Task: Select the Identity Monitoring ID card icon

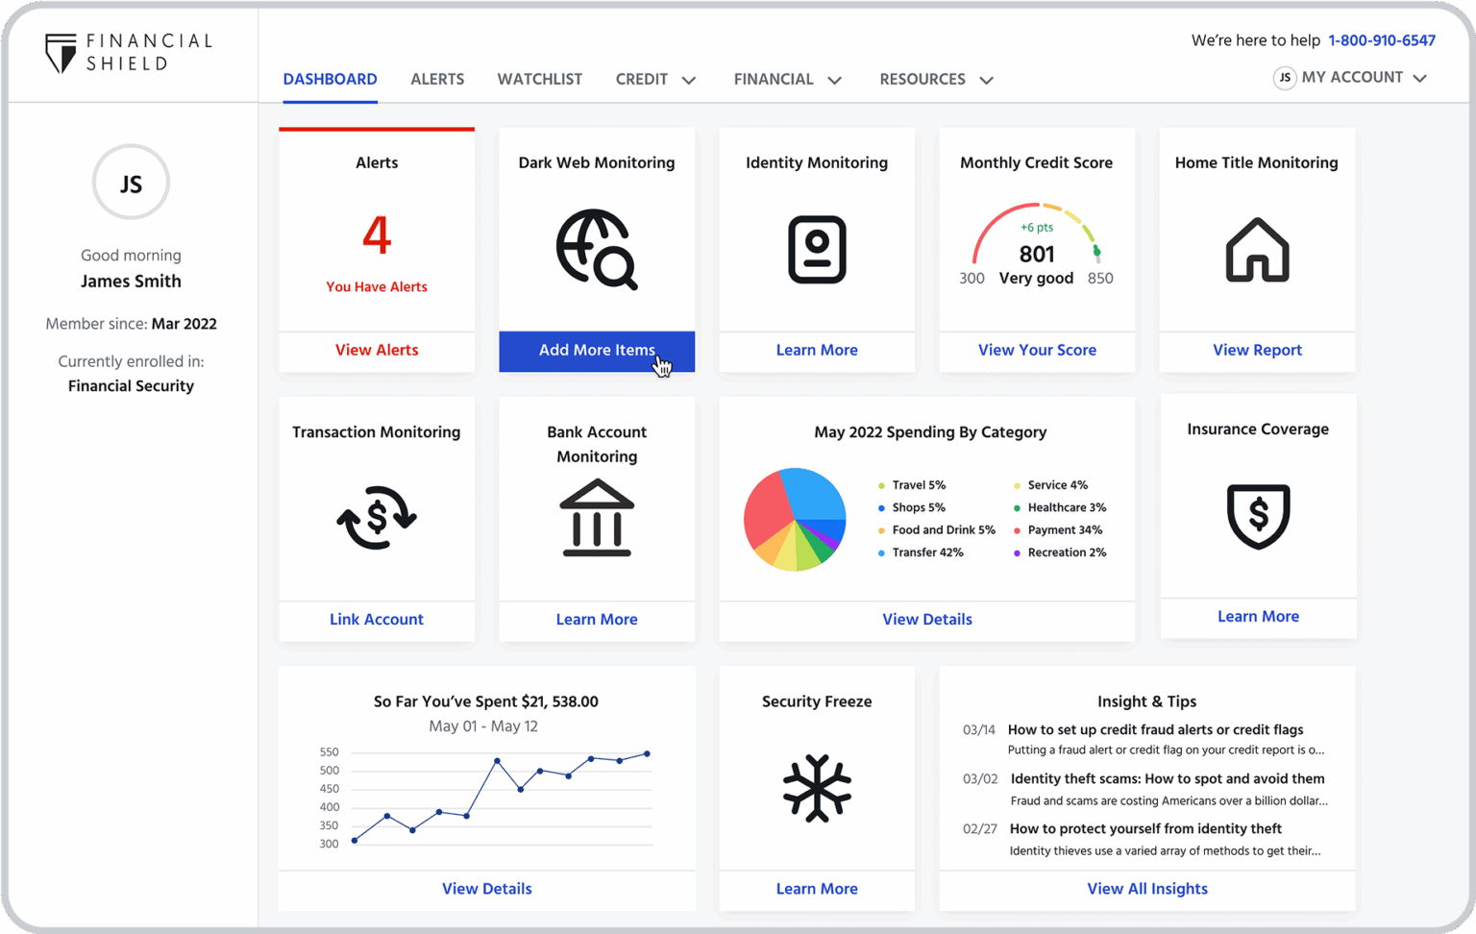Action: [816, 250]
